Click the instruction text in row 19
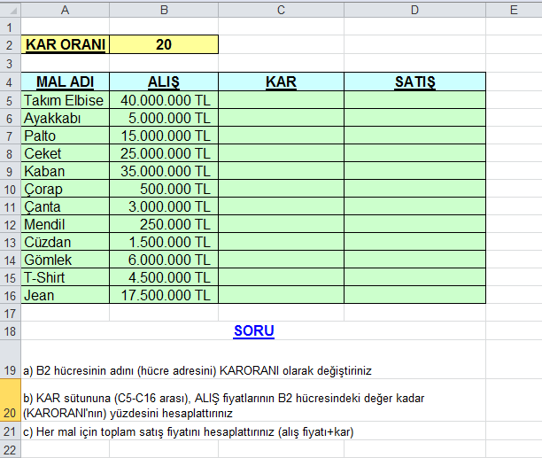The image size is (542, 458). pos(195,370)
